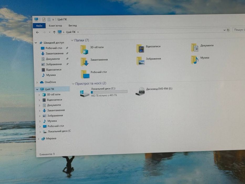Expand Документи node under Цей ПК
This screenshot has width=245, height=184.
click(x=40, y=105)
